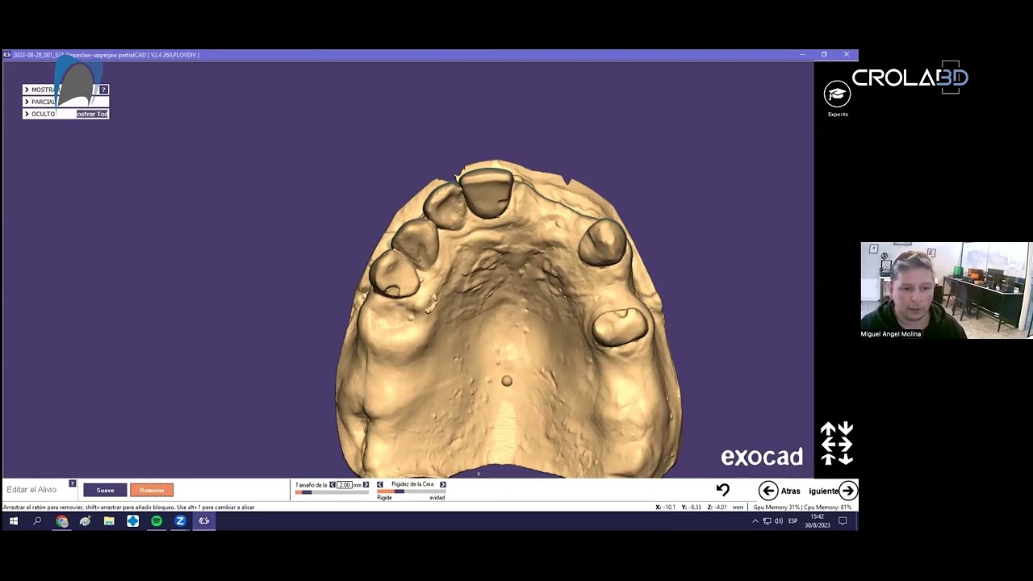Open Windows taskbar search
Viewport: 1033px width, 581px height.
[x=37, y=521]
